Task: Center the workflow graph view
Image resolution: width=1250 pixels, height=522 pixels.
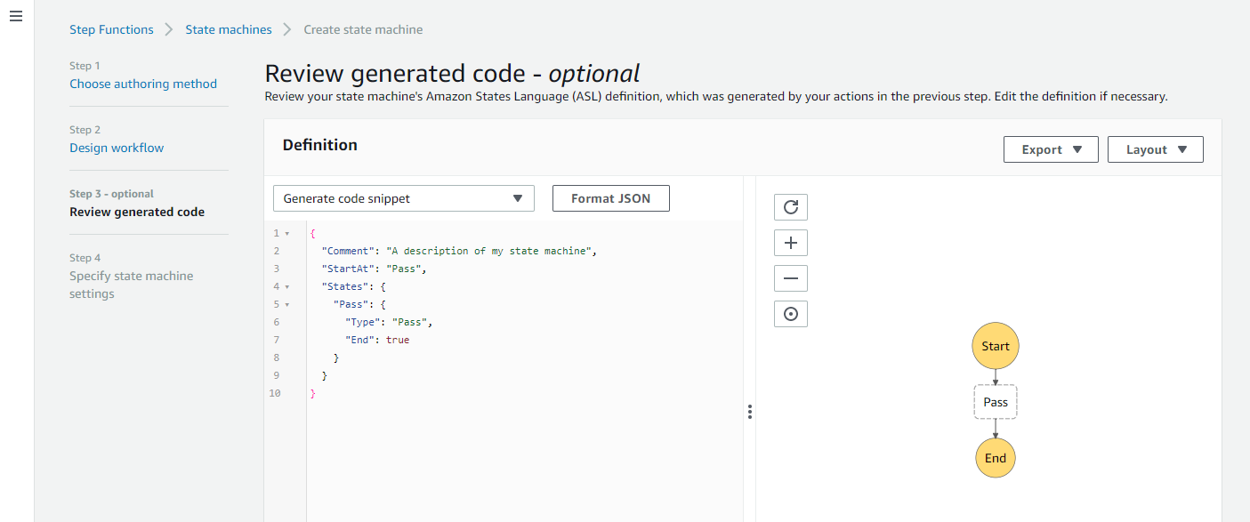Action: coord(791,314)
